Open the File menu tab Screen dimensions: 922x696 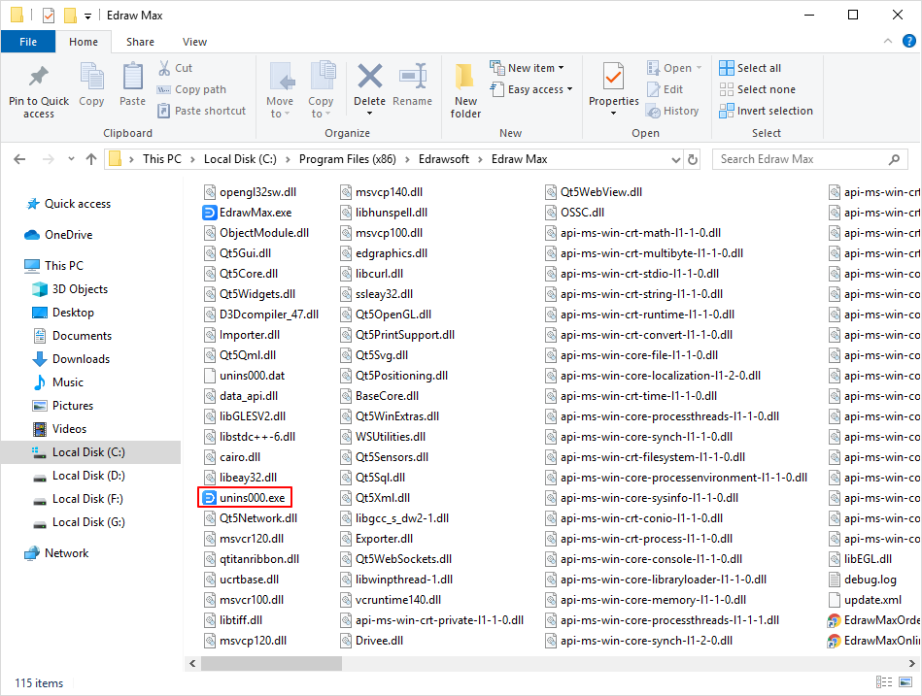click(x=28, y=42)
